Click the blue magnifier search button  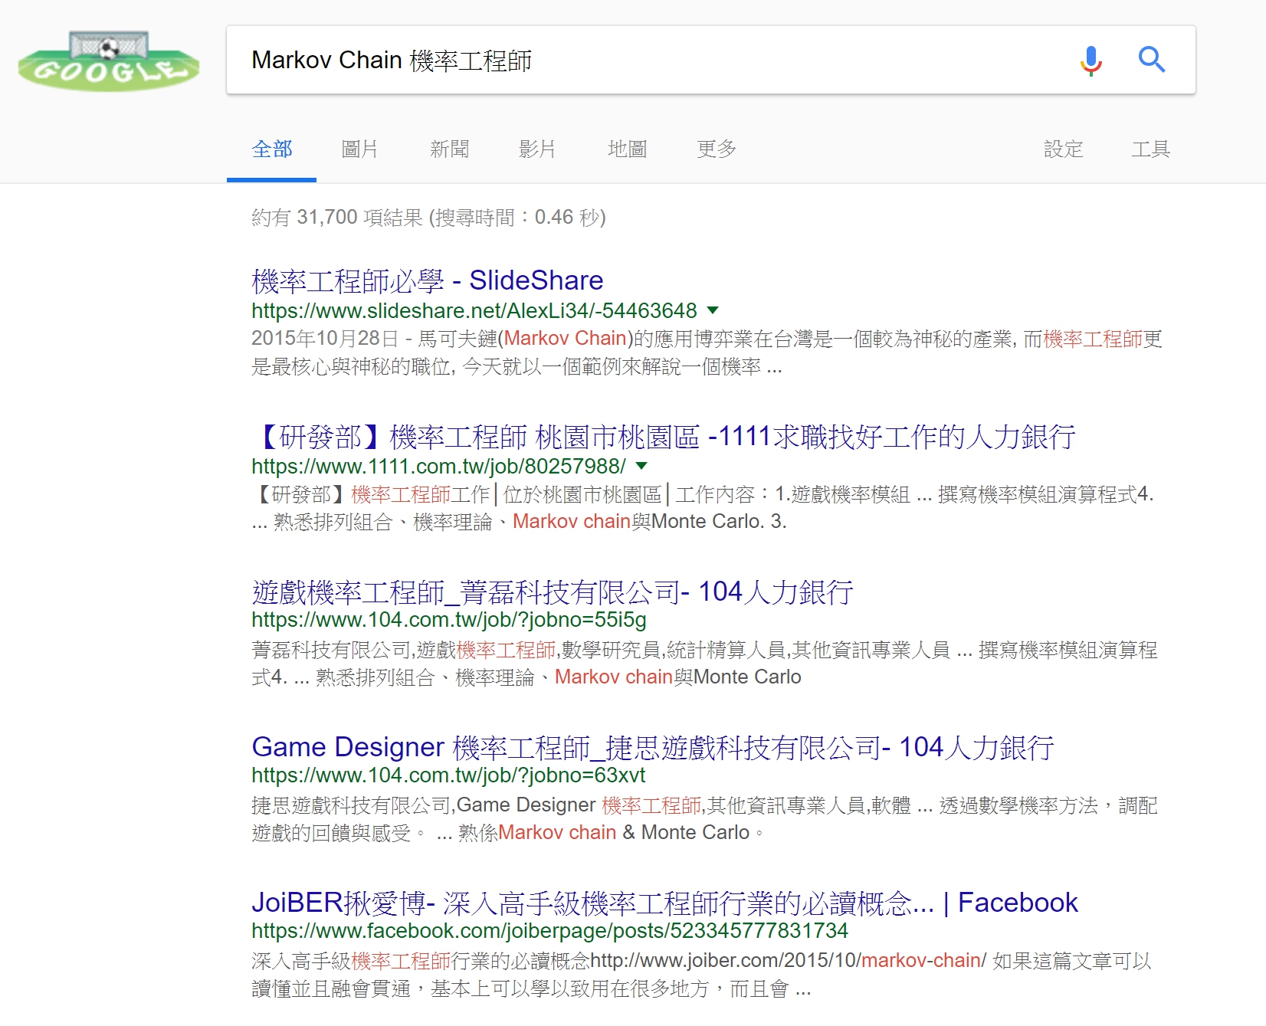pos(1151,59)
